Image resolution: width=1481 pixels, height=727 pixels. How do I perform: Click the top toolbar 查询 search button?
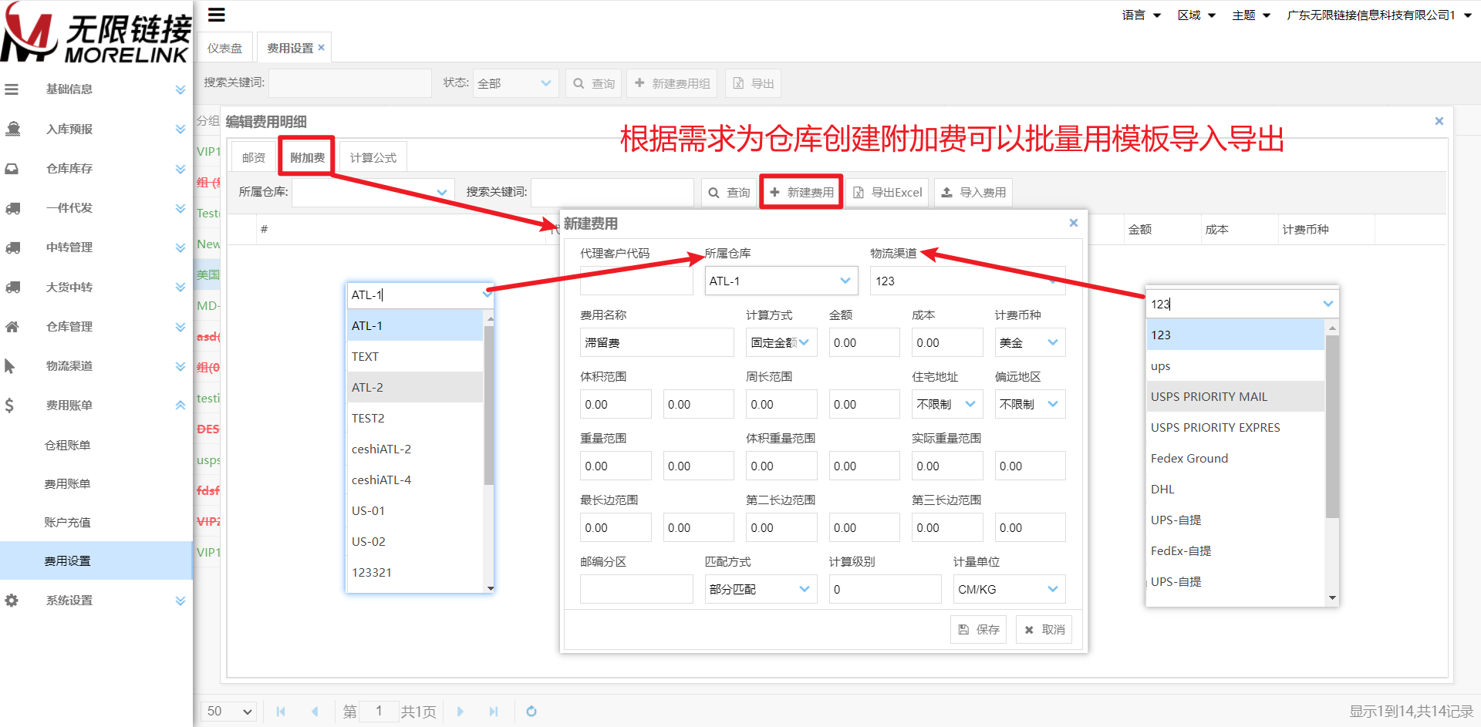(594, 83)
